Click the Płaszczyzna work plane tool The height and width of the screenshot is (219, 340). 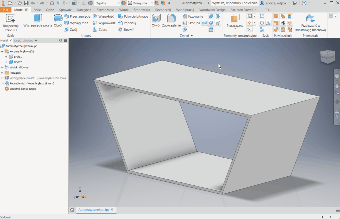pyautogui.click(x=235, y=21)
